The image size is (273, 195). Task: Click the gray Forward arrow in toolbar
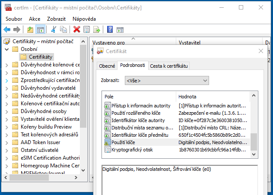(17, 30)
